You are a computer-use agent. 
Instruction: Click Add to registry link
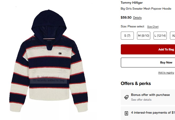click(x=166, y=72)
